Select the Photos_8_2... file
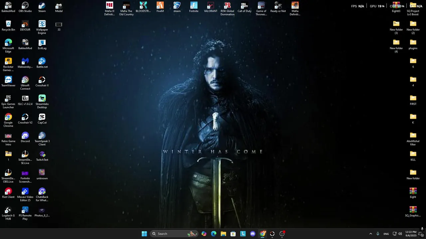Screen dimensions: 426x239 [42, 212]
